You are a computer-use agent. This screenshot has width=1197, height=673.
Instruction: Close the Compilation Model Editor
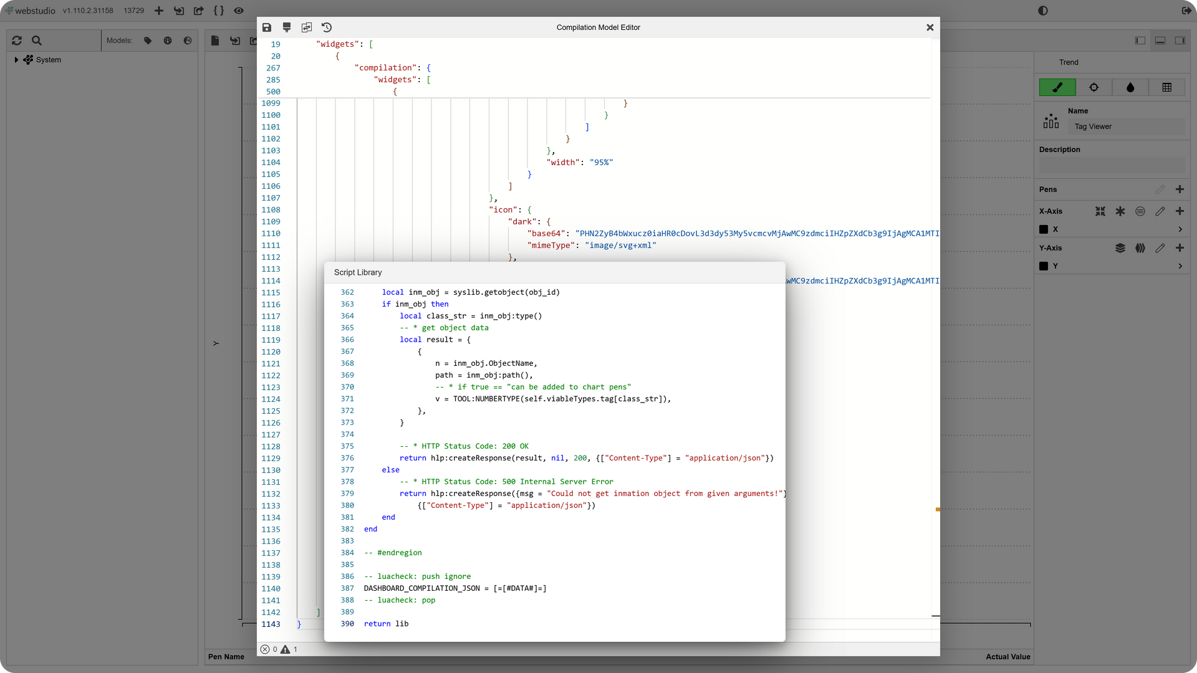tap(930, 27)
